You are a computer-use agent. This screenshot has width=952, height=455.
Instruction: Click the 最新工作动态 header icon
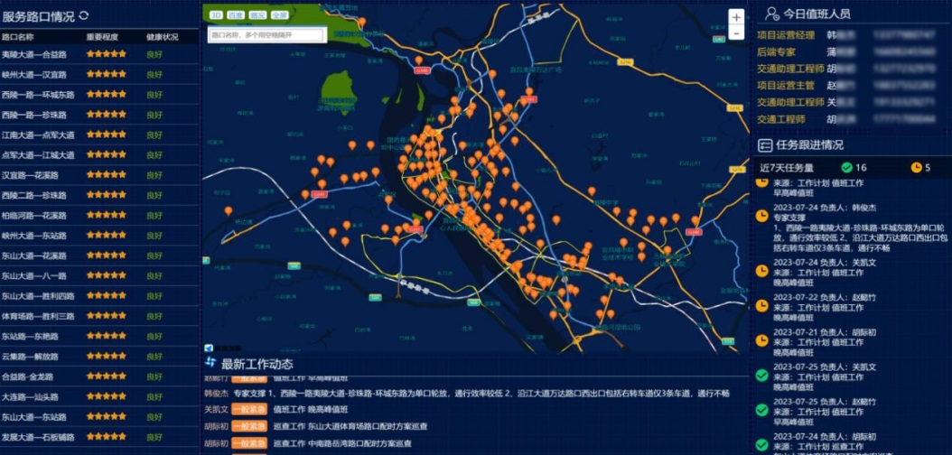pos(210,362)
